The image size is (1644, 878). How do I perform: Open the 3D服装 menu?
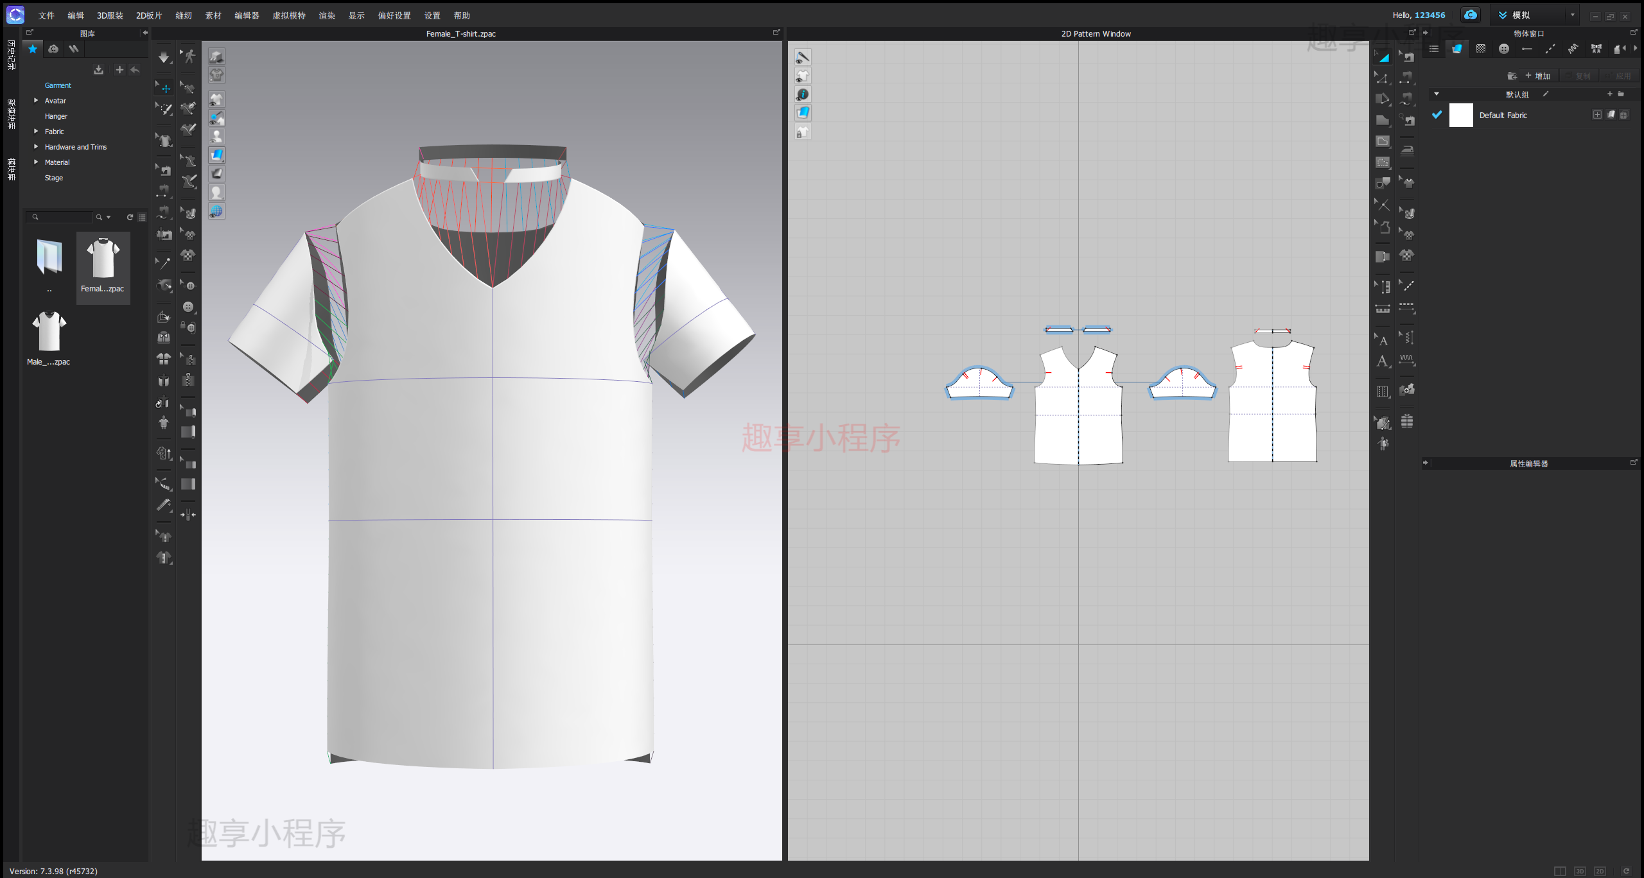(110, 15)
